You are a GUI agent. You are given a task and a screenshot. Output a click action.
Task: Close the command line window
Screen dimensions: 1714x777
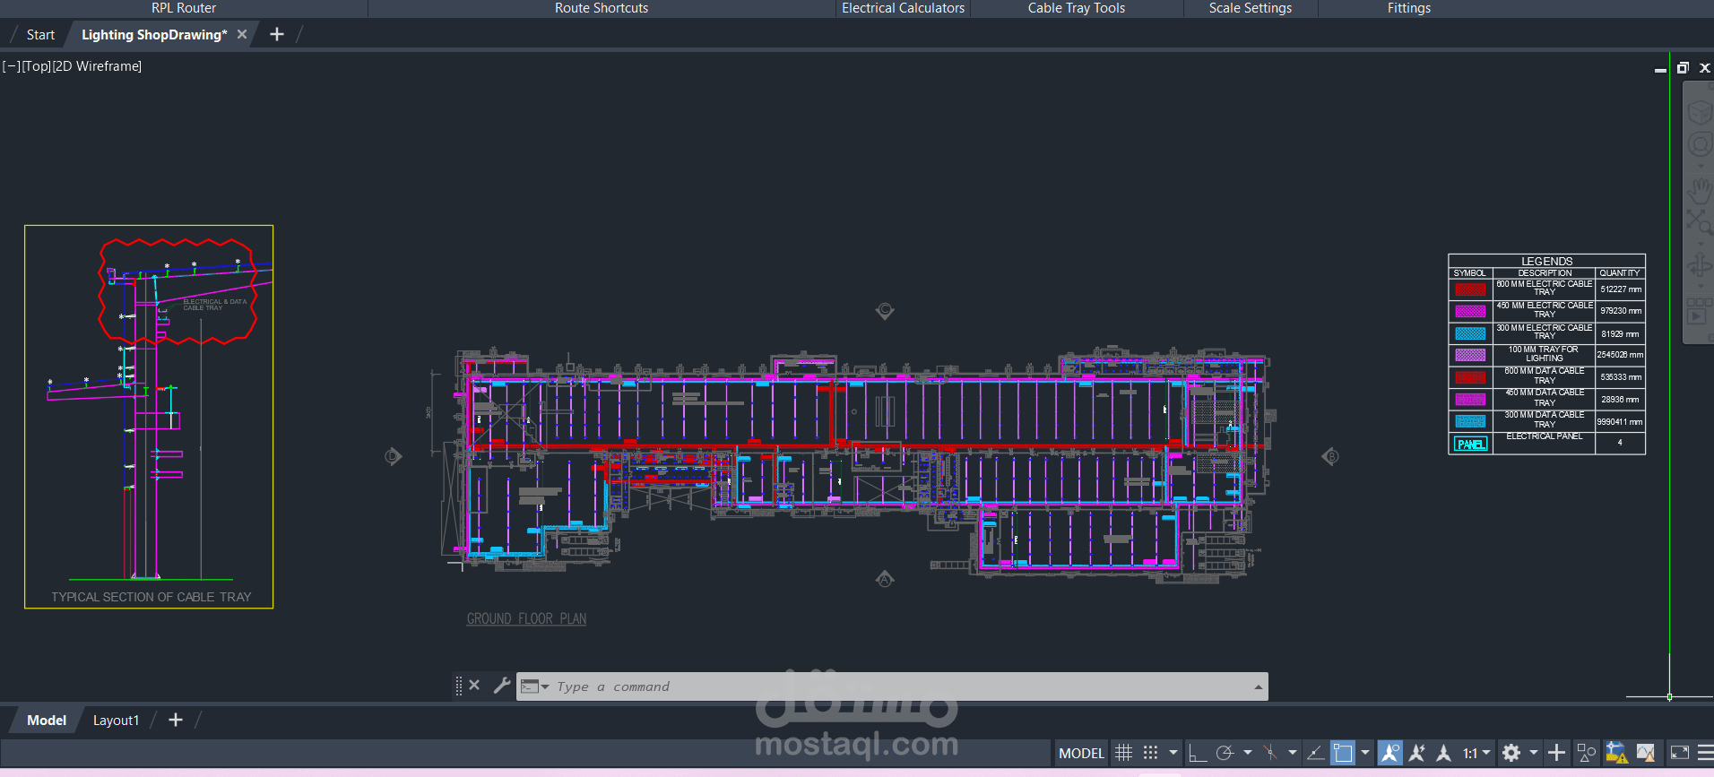(x=474, y=685)
